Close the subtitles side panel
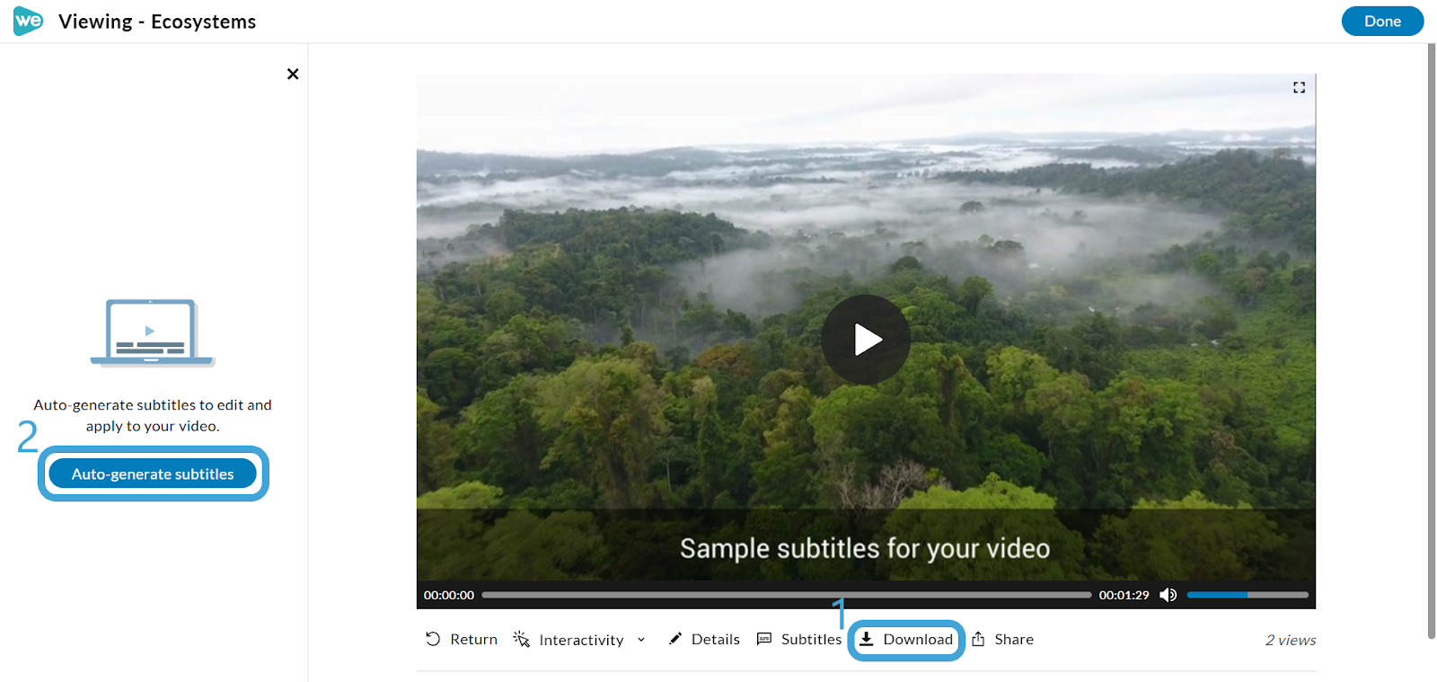This screenshot has height=682, width=1437. [x=293, y=74]
